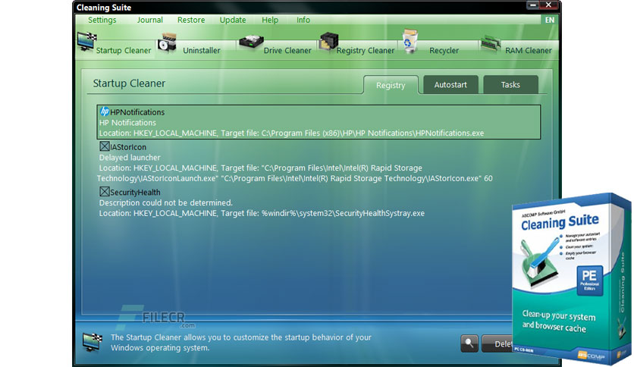Viewport: 634px width, 367px height.
Task: Click the EN language selector
Action: pyautogui.click(x=550, y=20)
